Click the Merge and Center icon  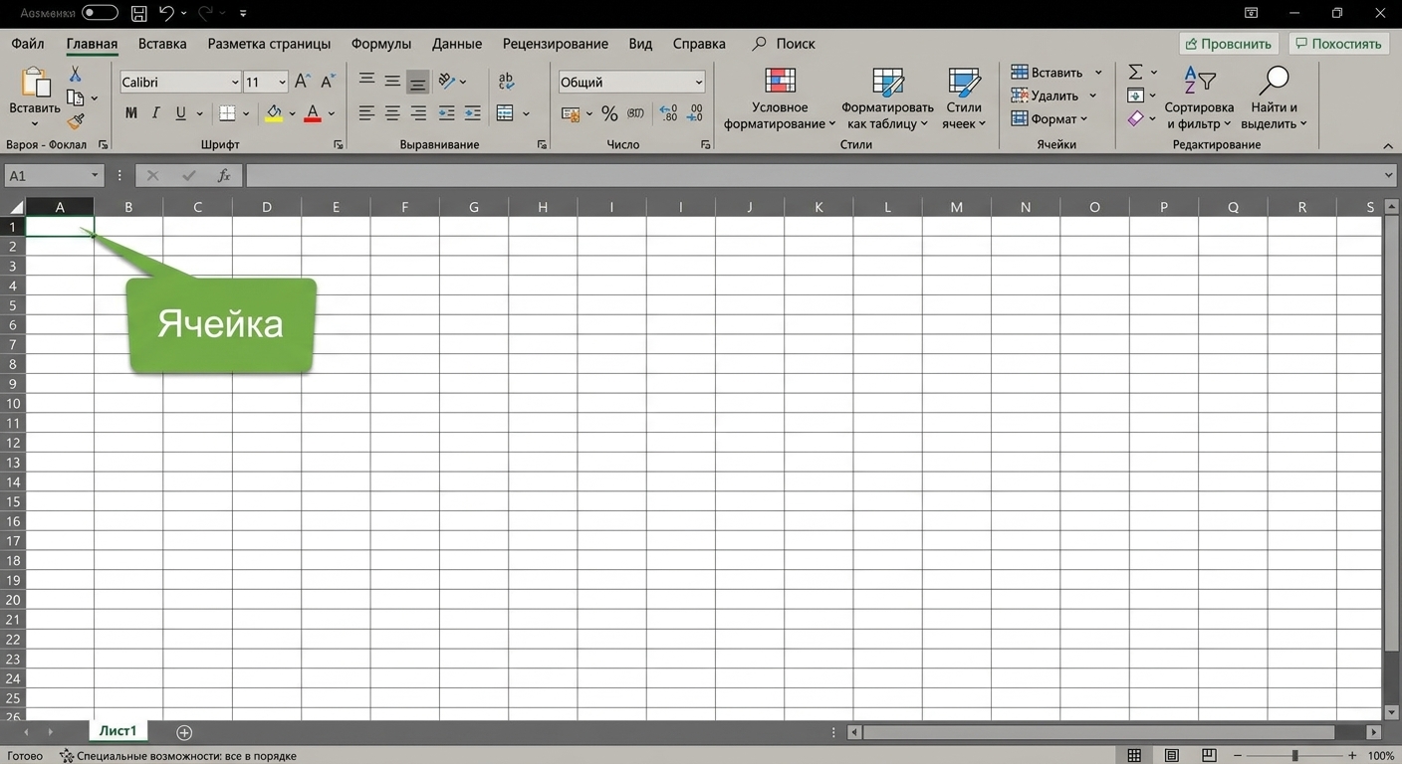click(505, 113)
